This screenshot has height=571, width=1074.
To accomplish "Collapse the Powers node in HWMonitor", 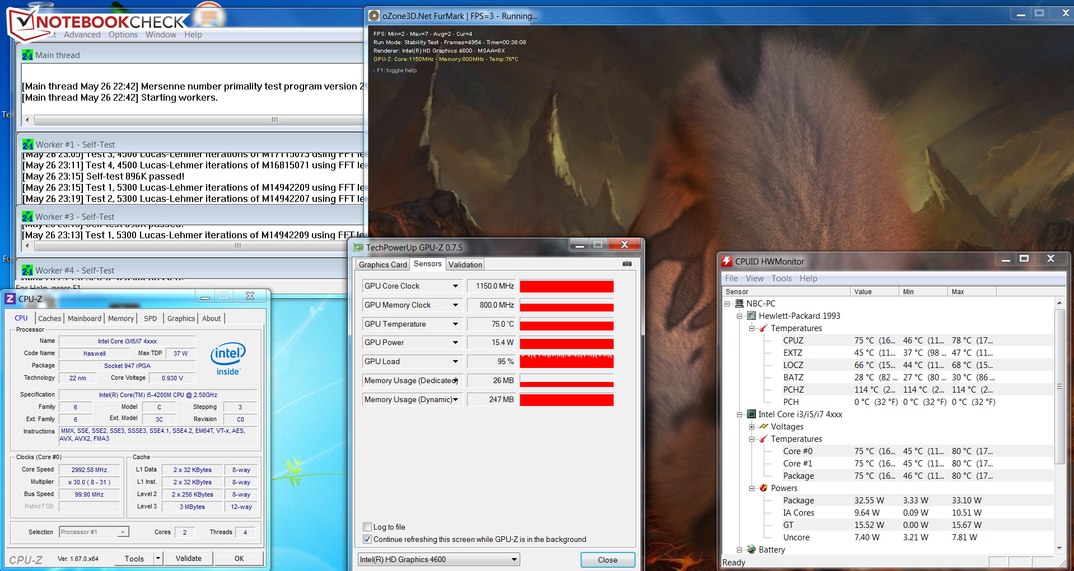I will pos(751,488).
